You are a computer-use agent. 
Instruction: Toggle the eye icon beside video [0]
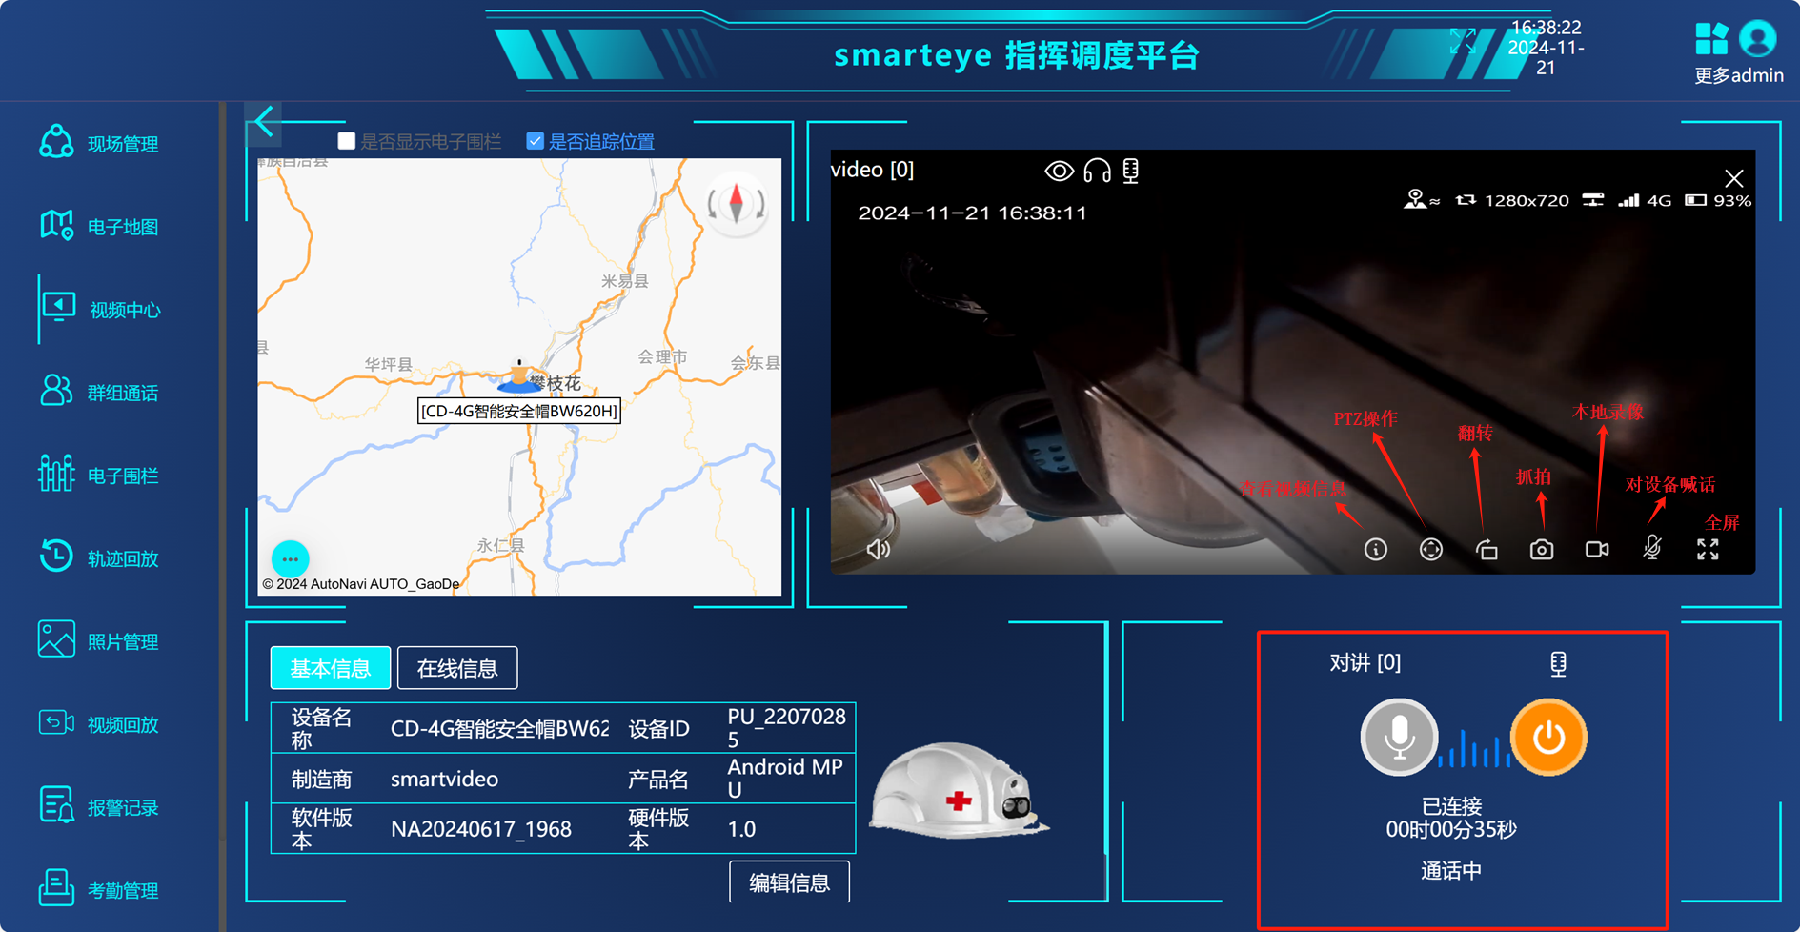pyautogui.click(x=1059, y=172)
